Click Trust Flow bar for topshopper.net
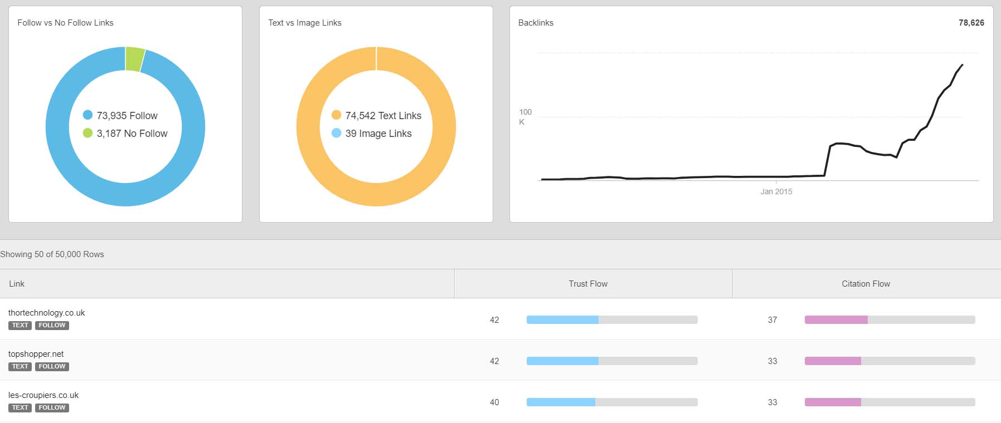 click(612, 361)
